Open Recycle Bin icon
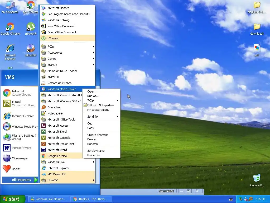 [x=257, y=180]
